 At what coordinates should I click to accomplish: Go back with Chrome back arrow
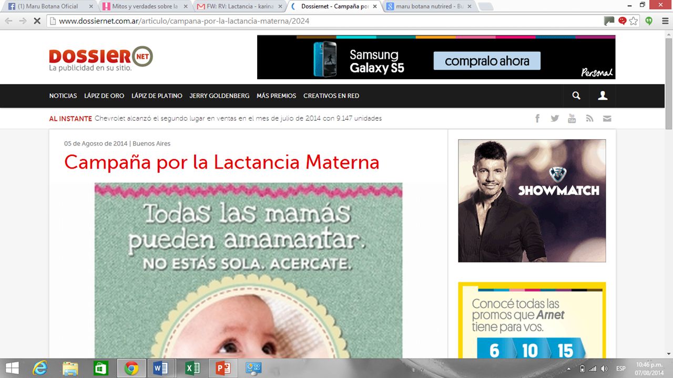(8, 21)
